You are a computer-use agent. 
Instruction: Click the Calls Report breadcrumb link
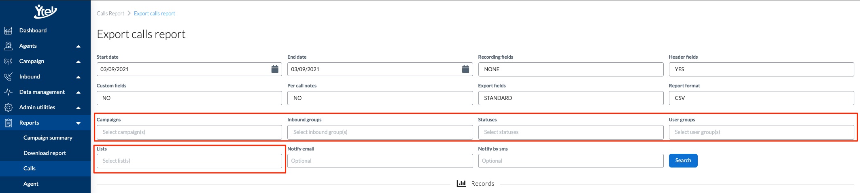click(x=110, y=13)
